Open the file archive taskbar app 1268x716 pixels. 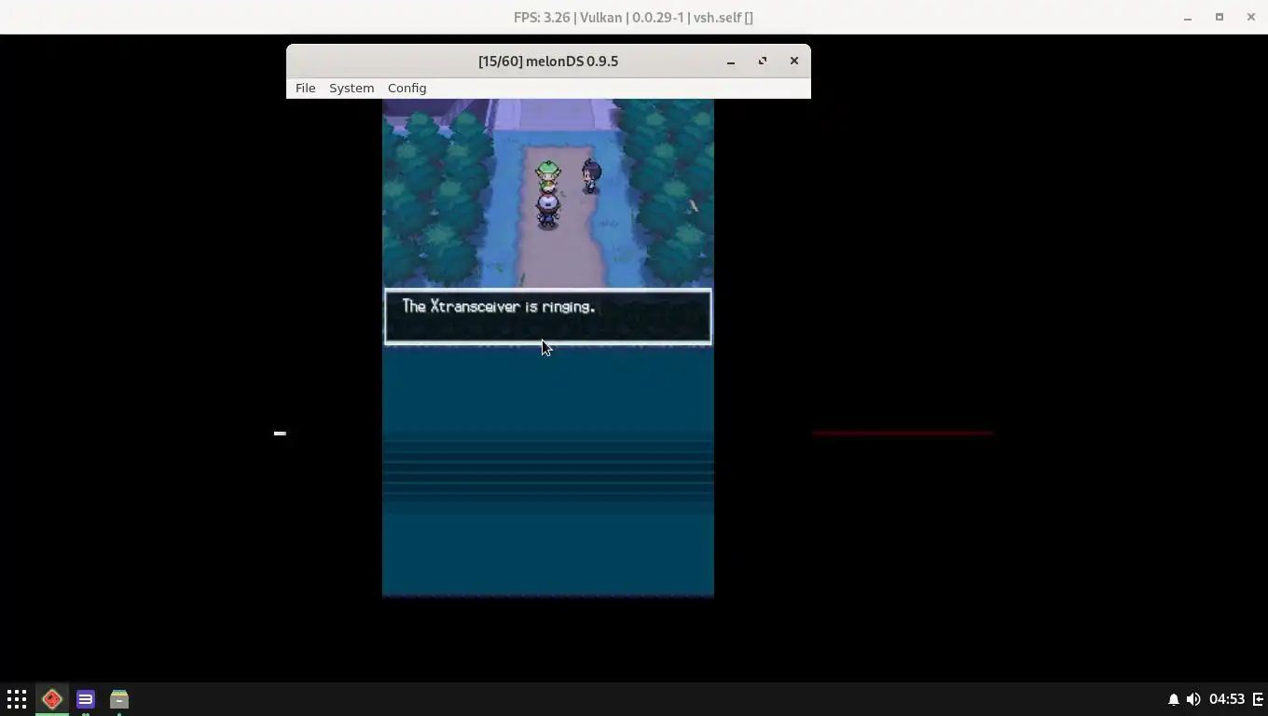pos(118,699)
